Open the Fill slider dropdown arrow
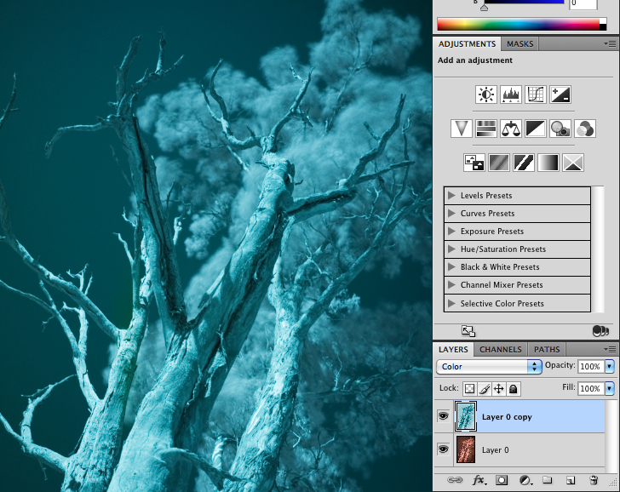The height and width of the screenshot is (492, 620). (609, 388)
